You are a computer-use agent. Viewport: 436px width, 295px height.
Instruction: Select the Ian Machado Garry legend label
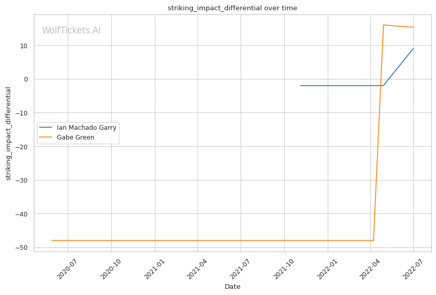[86, 128]
